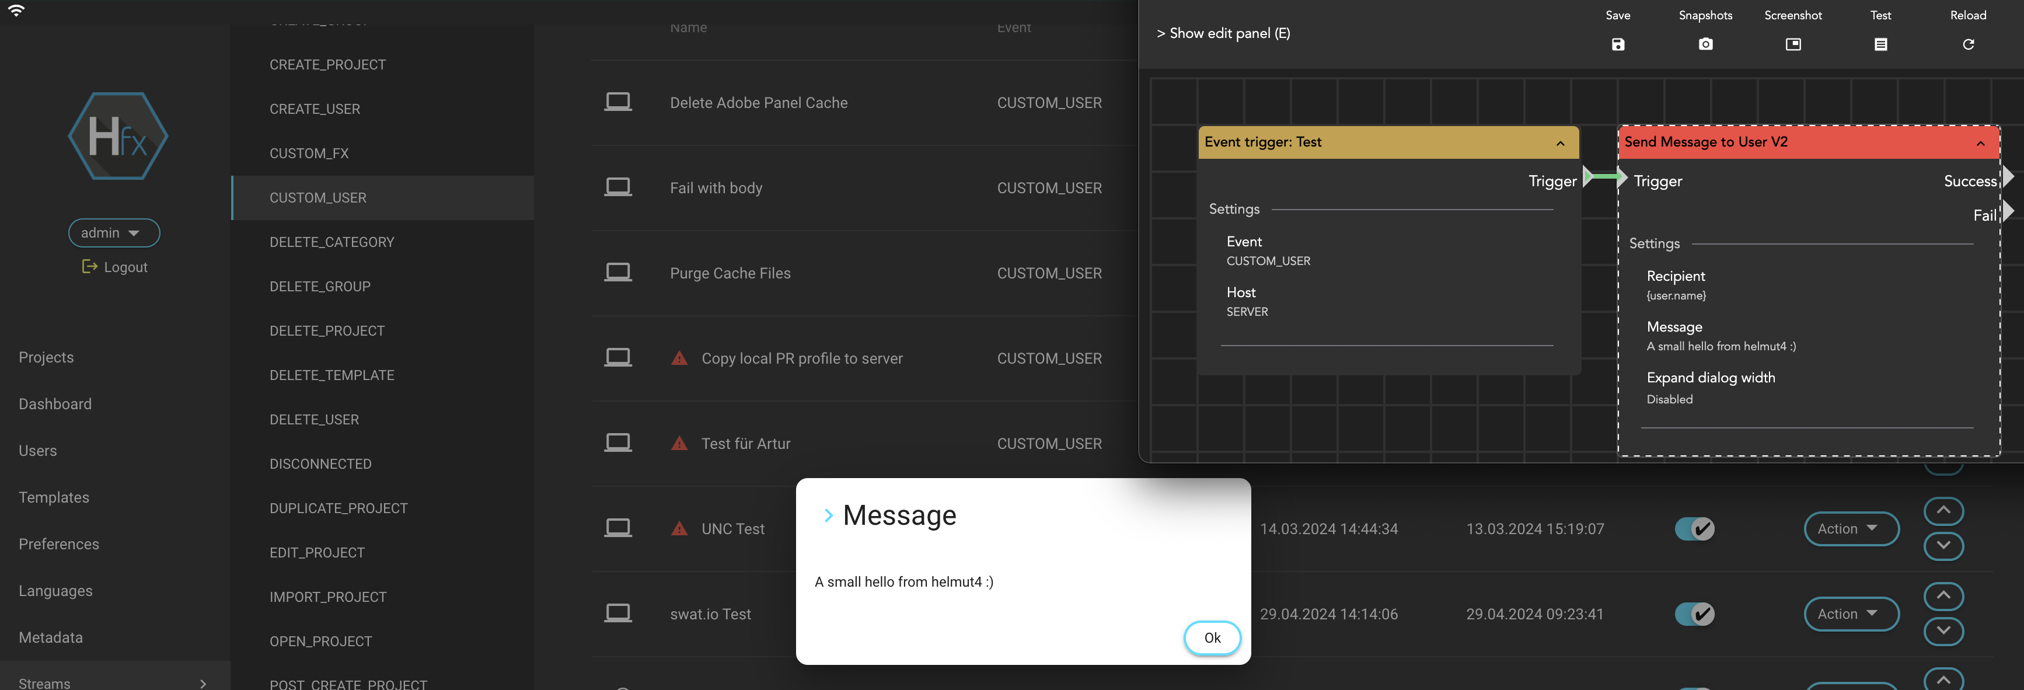Click move-up arrow in UNC Test row
This screenshot has width=2024, height=690.
coord(1943,511)
